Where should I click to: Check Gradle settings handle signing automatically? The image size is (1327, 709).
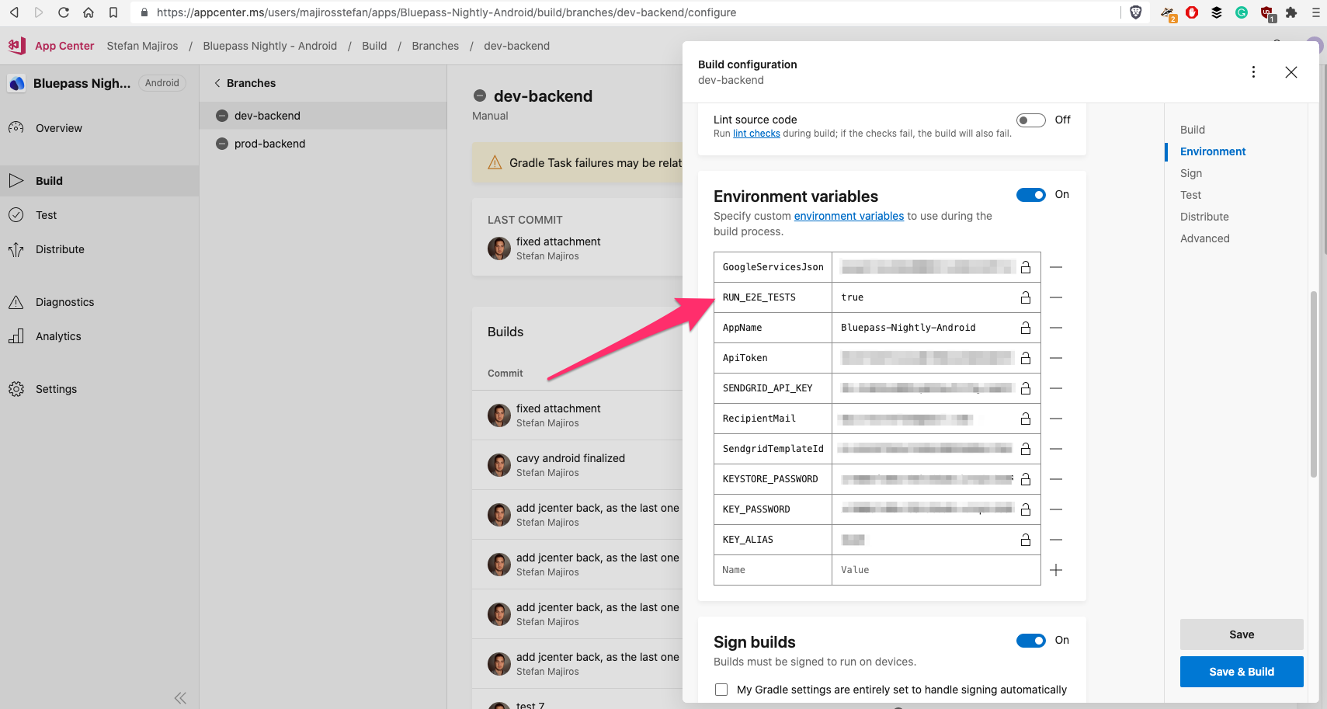(721, 690)
